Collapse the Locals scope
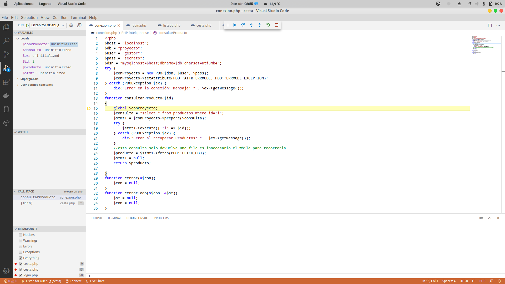The height and width of the screenshot is (284, 505). tap(25, 38)
